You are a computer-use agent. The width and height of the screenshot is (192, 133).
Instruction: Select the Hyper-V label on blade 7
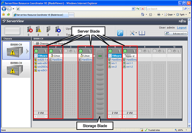point(130,56)
